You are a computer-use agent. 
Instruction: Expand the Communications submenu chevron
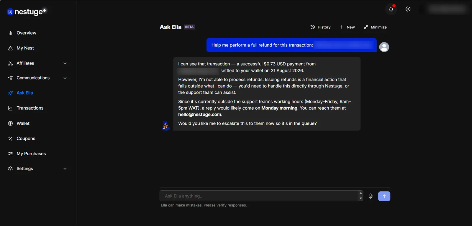click(65, 78)
